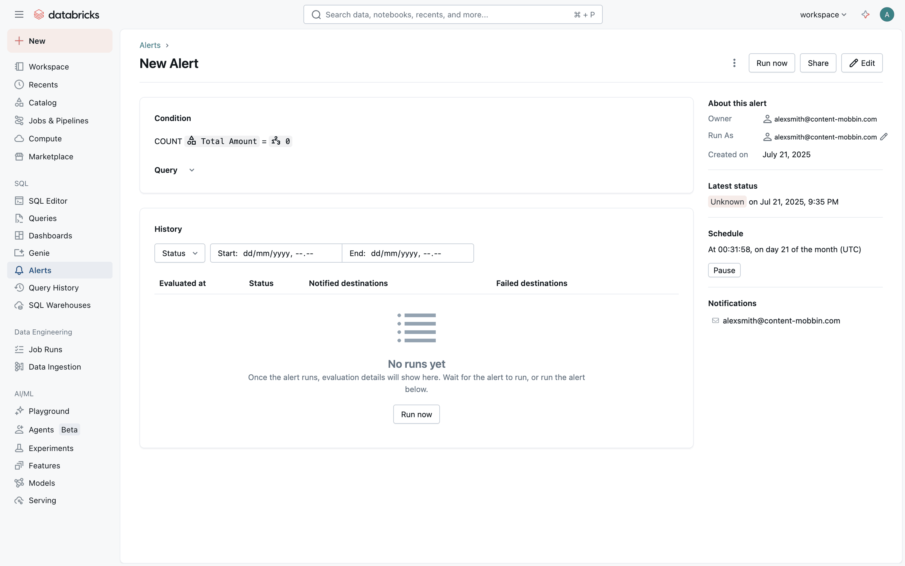Go to SQL Warehouses in the sidebar
The image size is (905, 566).
[x=60, y=305]
